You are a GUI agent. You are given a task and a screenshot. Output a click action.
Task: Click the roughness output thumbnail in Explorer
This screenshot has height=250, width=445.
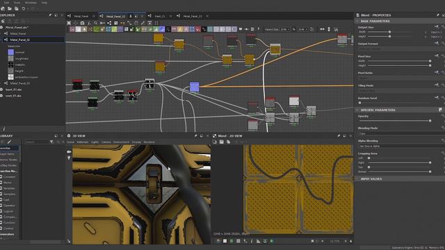11,58
